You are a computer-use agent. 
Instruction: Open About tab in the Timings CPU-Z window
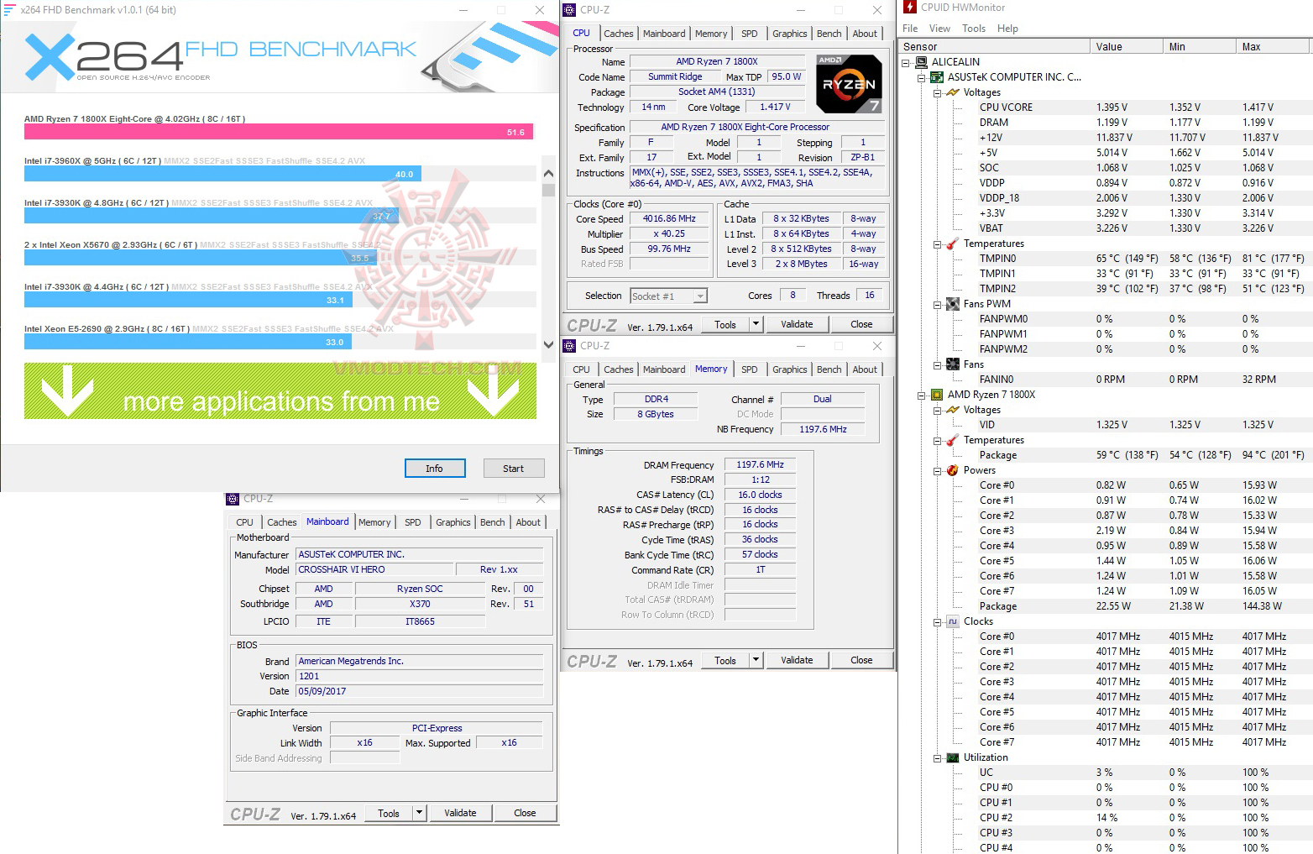pos(865,369)
